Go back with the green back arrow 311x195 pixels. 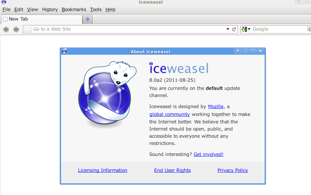coord(6,29)
